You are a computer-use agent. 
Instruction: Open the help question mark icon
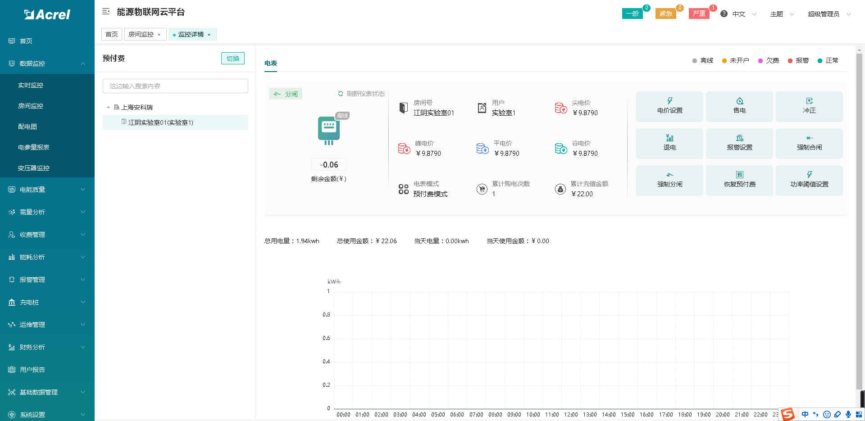click(x=724, y=14)
